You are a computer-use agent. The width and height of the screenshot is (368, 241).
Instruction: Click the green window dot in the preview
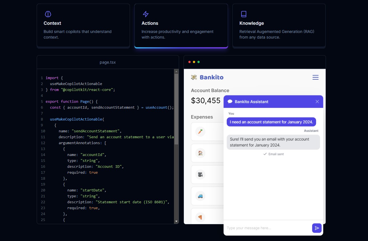[x=199, y=62]
